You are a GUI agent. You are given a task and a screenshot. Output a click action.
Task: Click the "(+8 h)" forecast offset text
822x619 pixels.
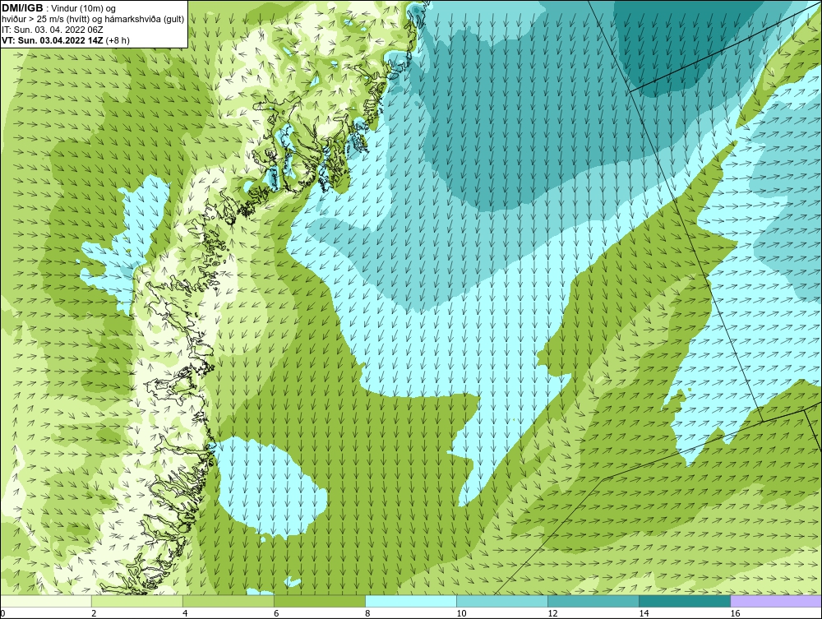(x=118, y=40)
